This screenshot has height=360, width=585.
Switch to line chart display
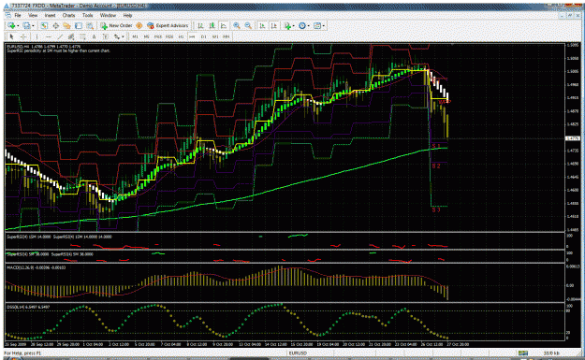click(223, 26)
